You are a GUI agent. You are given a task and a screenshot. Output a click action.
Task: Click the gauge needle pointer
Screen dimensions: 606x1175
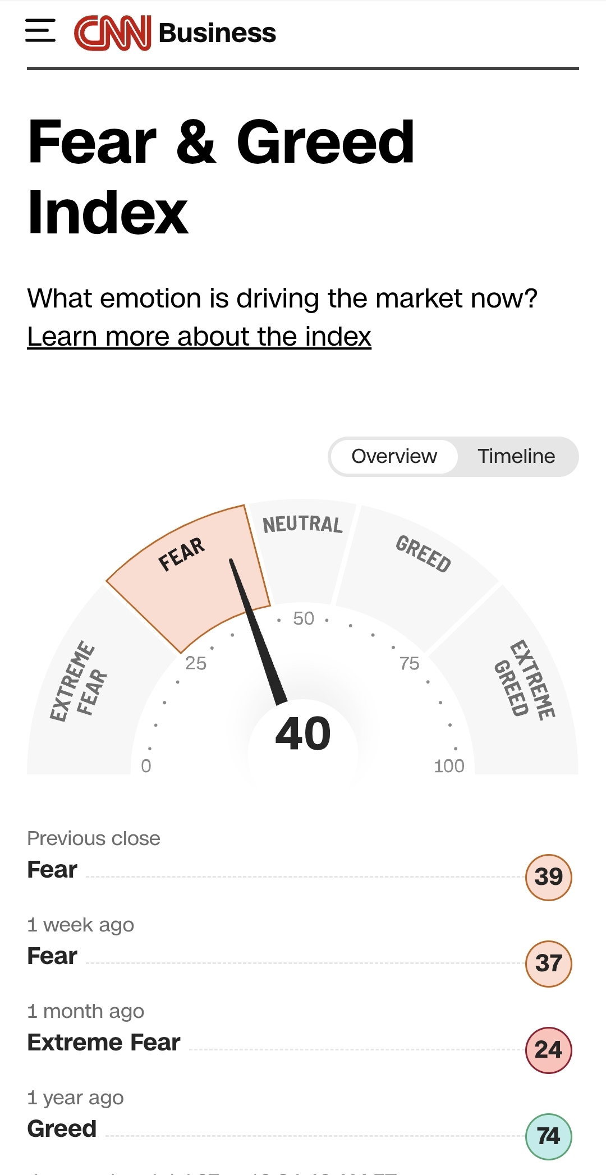[258, 631]
